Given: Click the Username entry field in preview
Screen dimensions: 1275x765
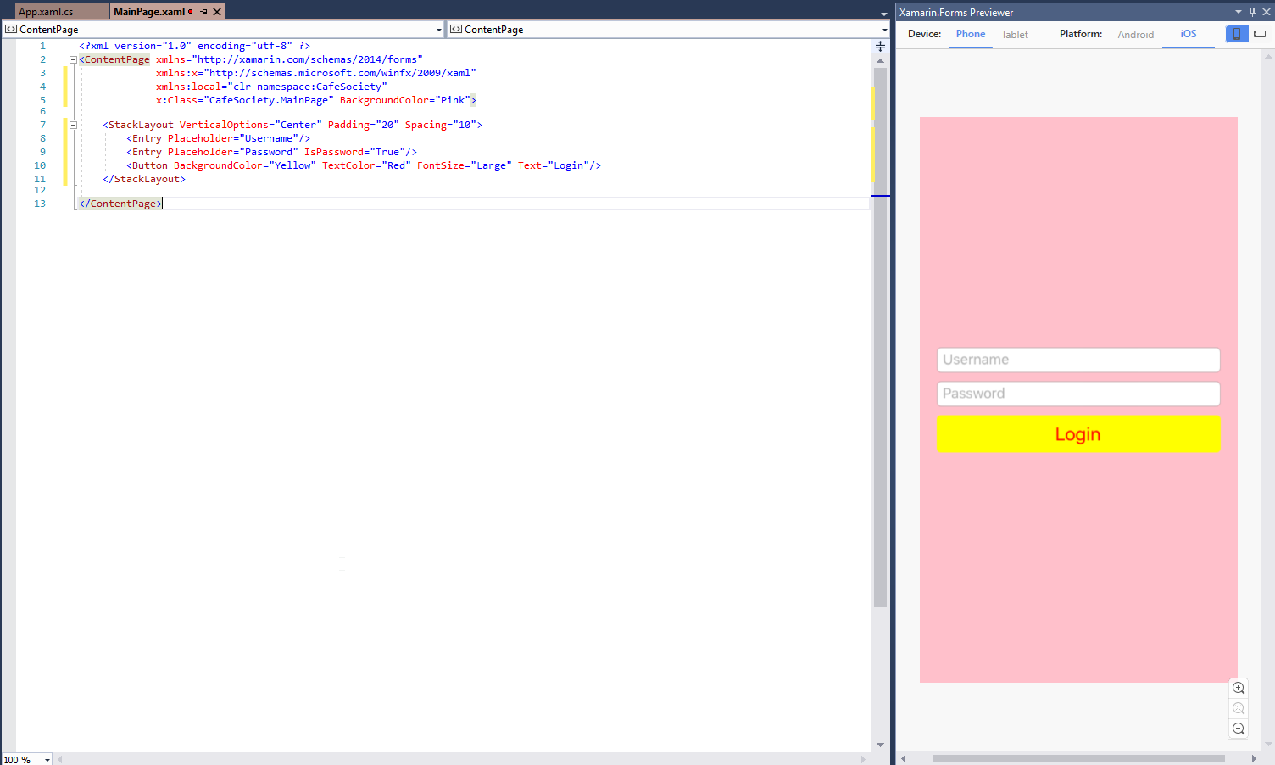Looking at the screenshot, I should coord(1078,360).
